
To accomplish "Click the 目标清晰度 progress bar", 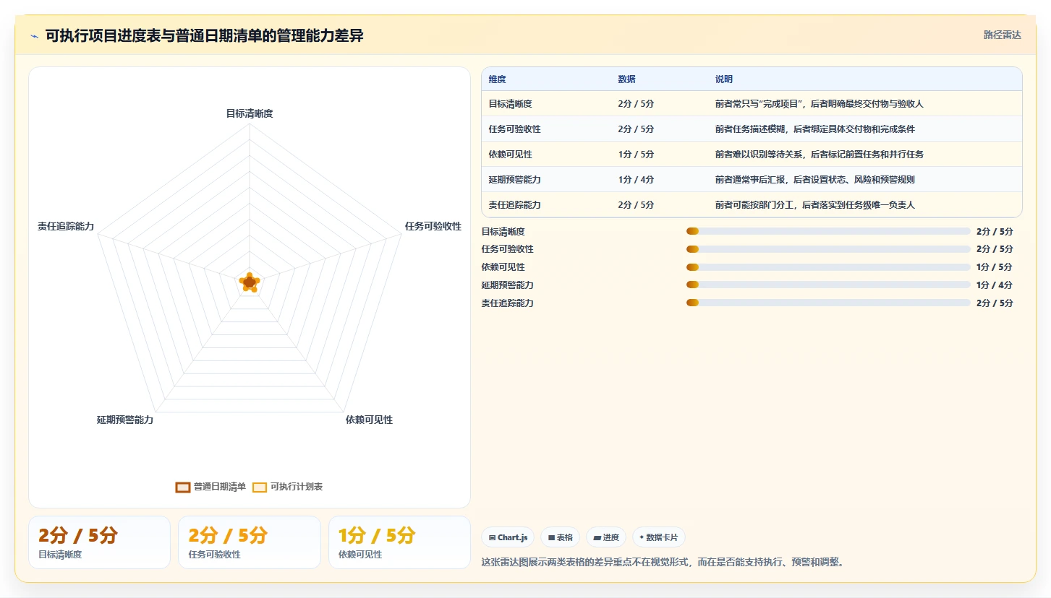I will pos(828,231).
